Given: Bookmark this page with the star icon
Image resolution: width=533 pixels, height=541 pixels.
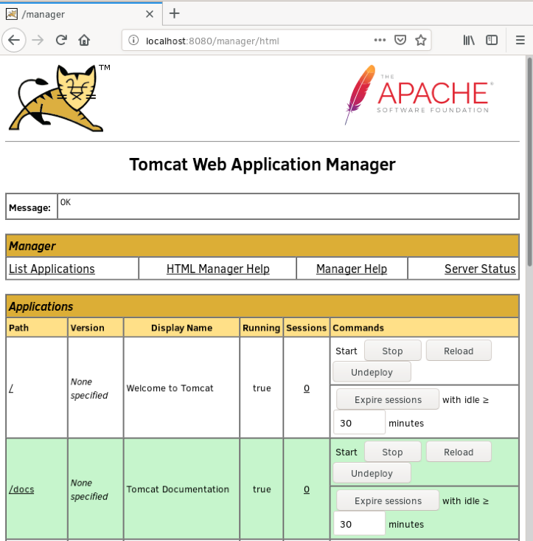Looking at the screenshot, I should click(x=421, y=40).
